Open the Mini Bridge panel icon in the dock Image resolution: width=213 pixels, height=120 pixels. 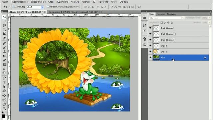[145, 17]
